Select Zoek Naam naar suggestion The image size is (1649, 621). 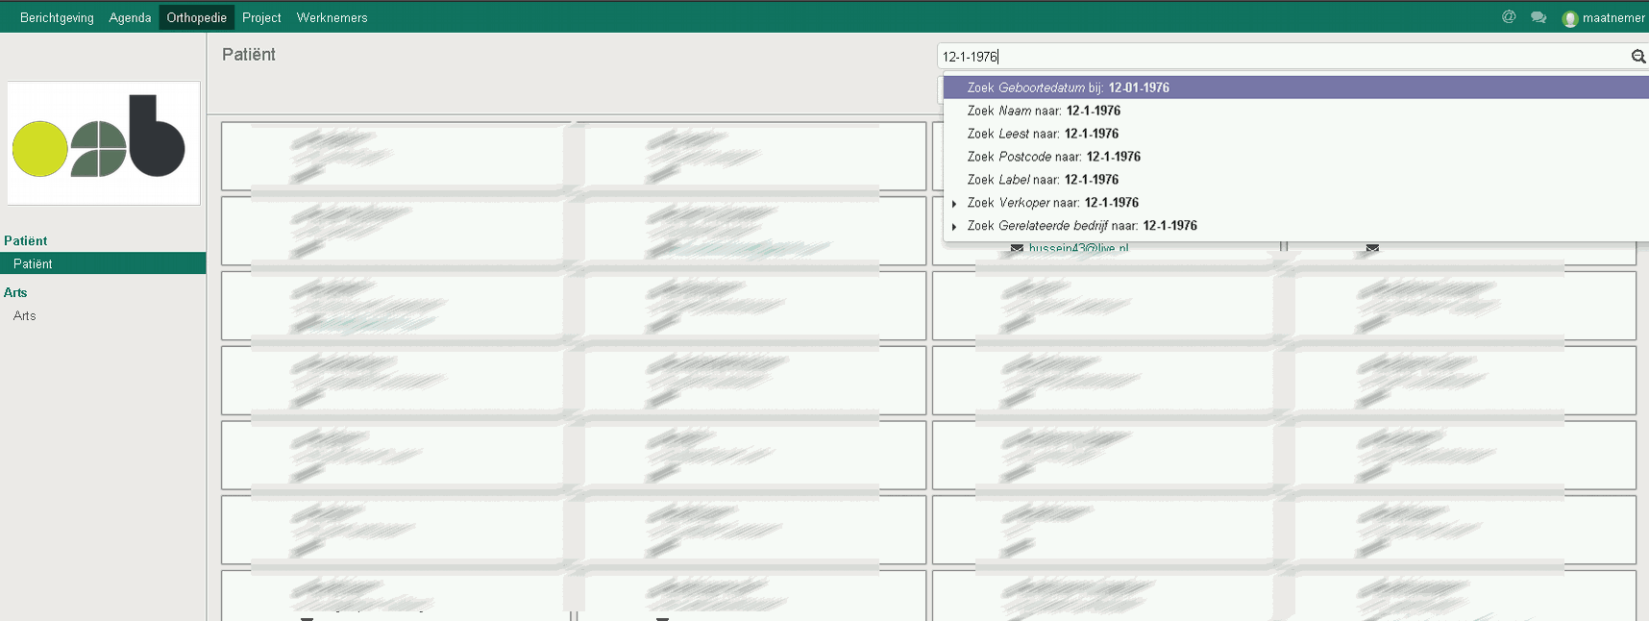coord(1295,111)
